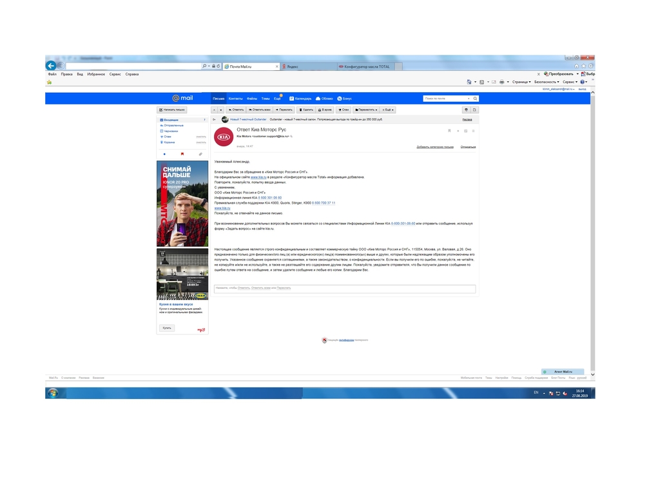Click the Спам button in toolbar
The image size is (660, 495).
coord(344,110)
